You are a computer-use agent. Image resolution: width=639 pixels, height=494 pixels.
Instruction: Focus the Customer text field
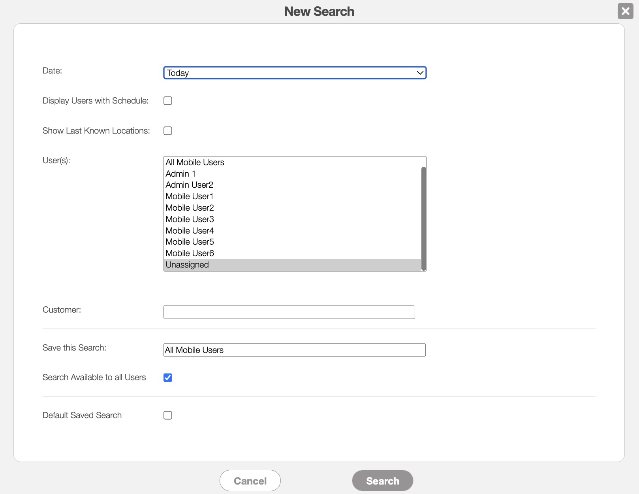(289, 312)
